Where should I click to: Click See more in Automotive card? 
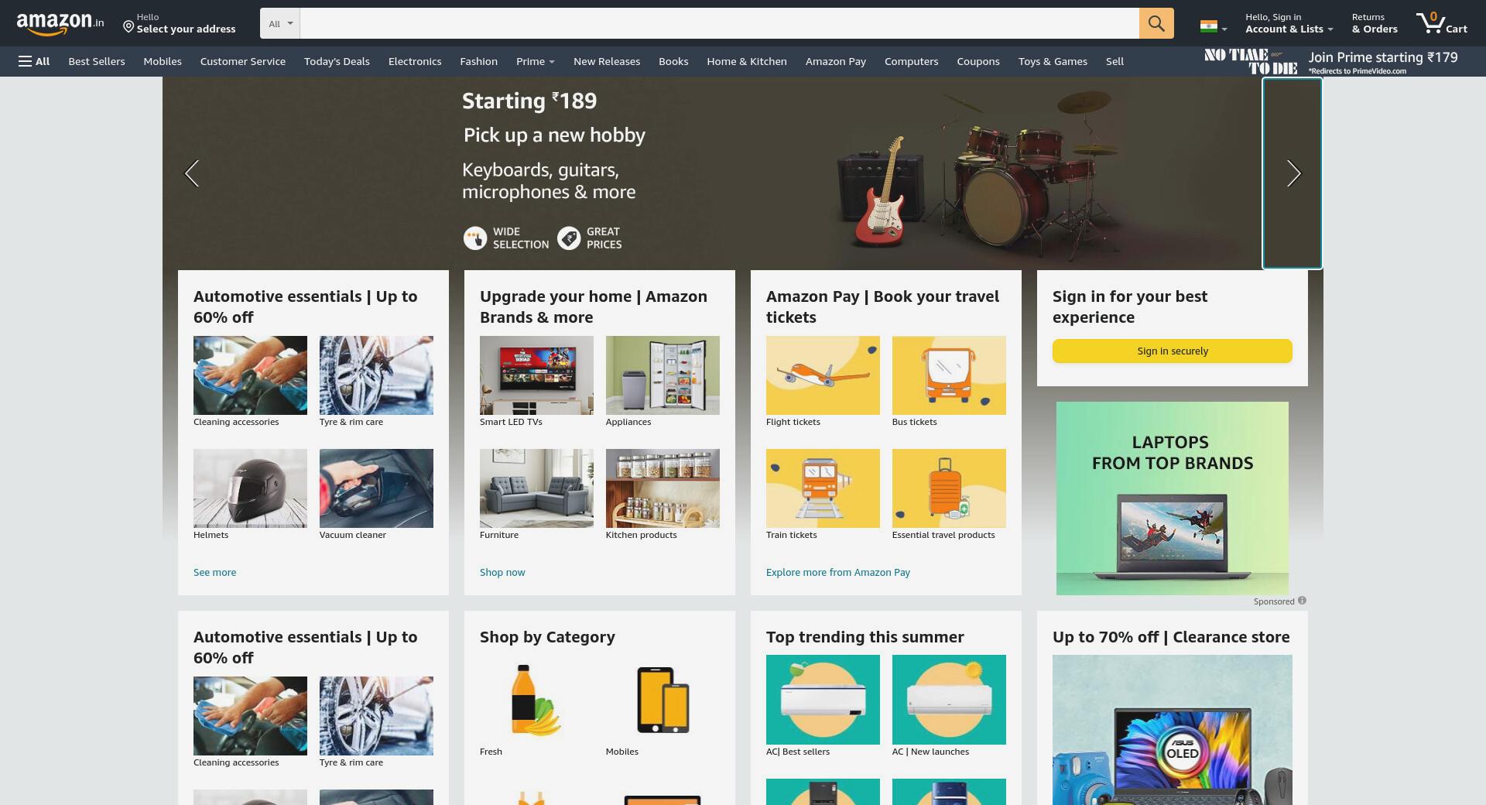pyautogui.click(x=215, y=572)
